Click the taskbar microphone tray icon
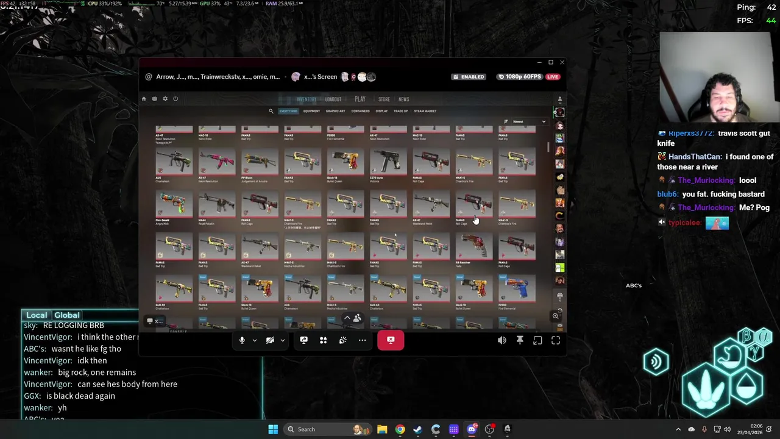780x439 pixels. click(x=704, y=429)
